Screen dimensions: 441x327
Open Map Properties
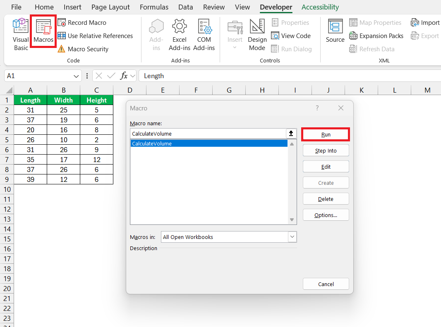point(375,22)
